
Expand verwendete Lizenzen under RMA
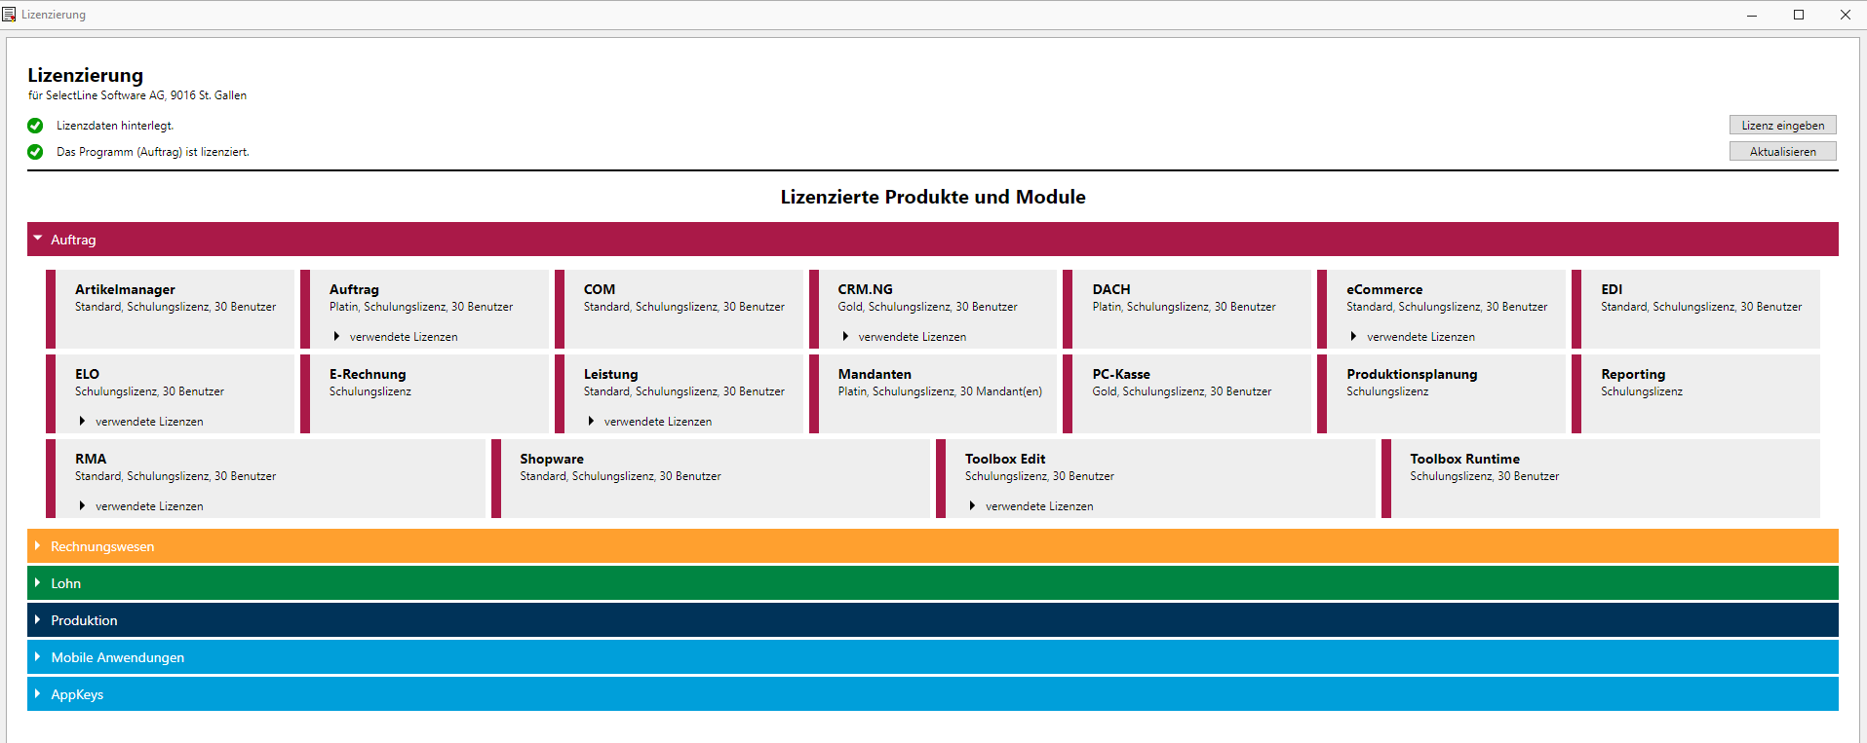[x=140, y=506]
